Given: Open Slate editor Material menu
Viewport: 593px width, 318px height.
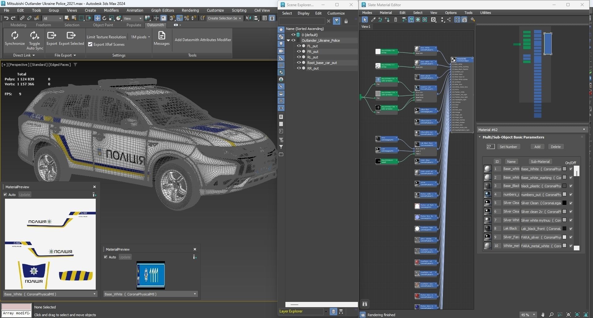Looking at the screenshot, I should (385, 13).
